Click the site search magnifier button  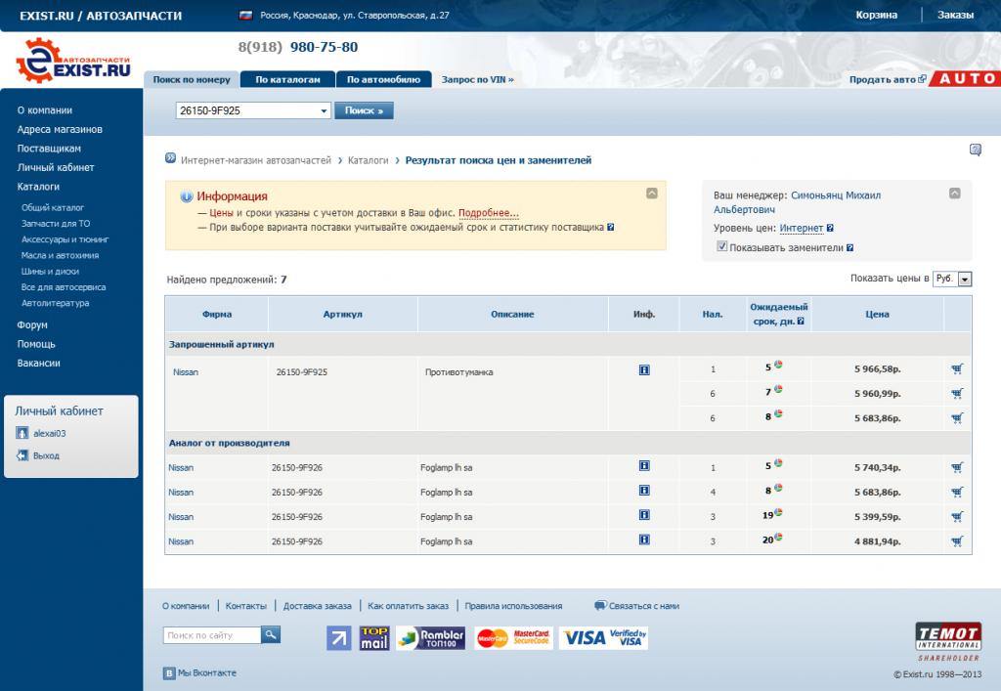click(271, 635)
